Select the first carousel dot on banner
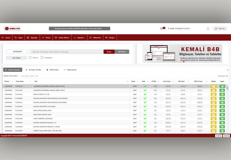The width and height of the screenshot is (231, 160). 181,62
